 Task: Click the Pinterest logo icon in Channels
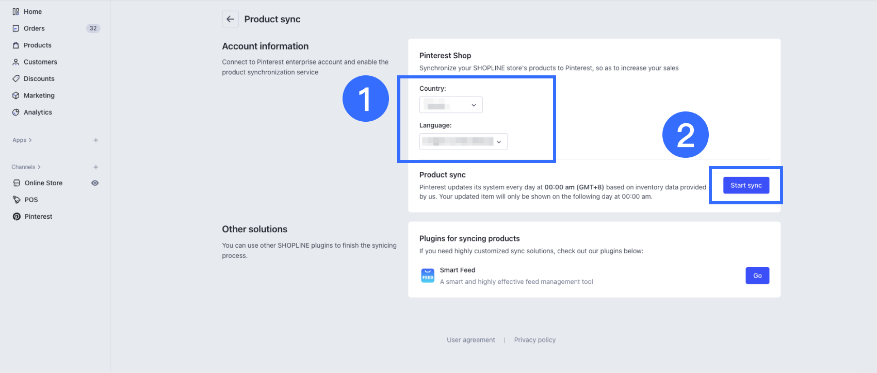[17, 217]
